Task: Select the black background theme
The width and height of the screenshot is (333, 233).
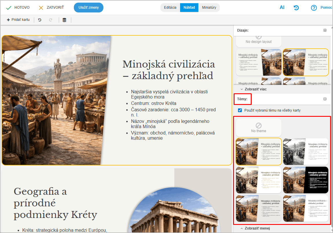Action: 306,180
